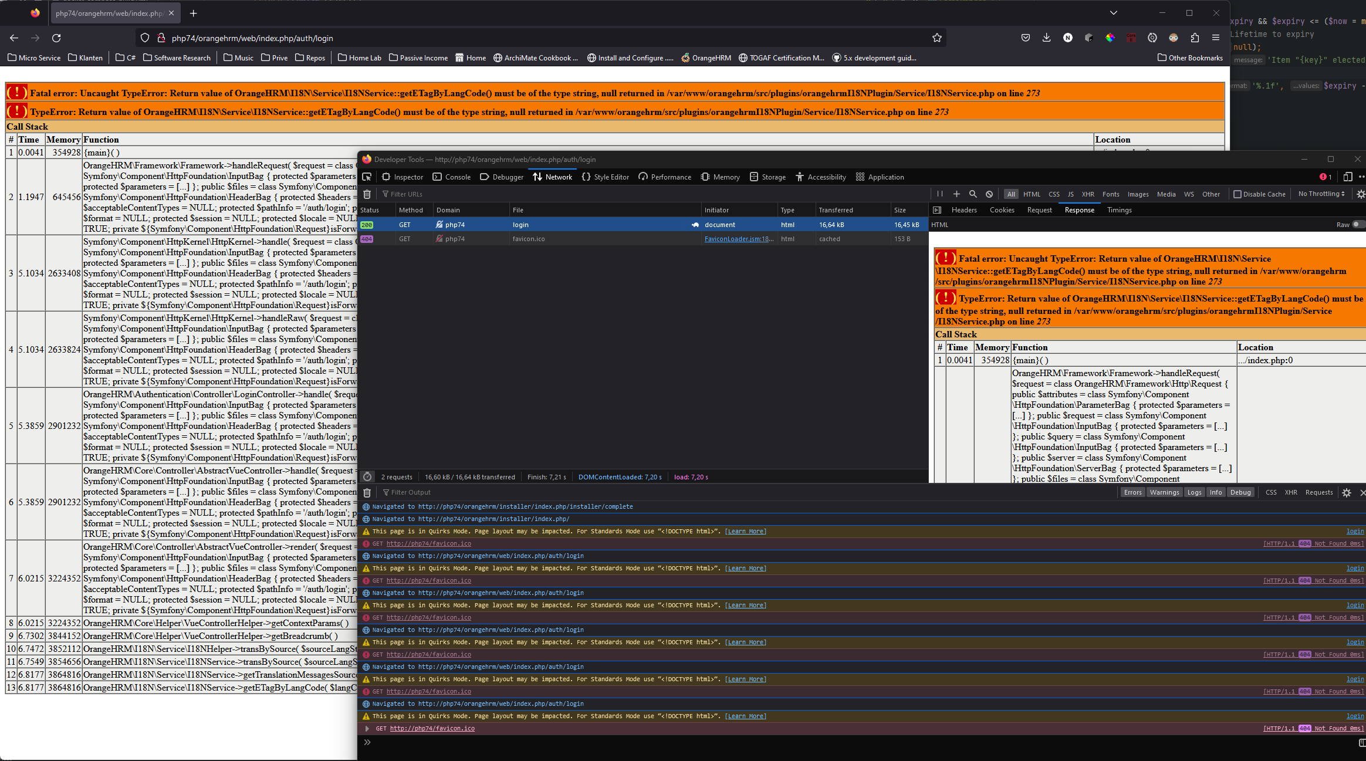Screen dimensions: 1366x761
Task: Enable the Disable Cache checkbox
Action: [x=1237, y=194]
